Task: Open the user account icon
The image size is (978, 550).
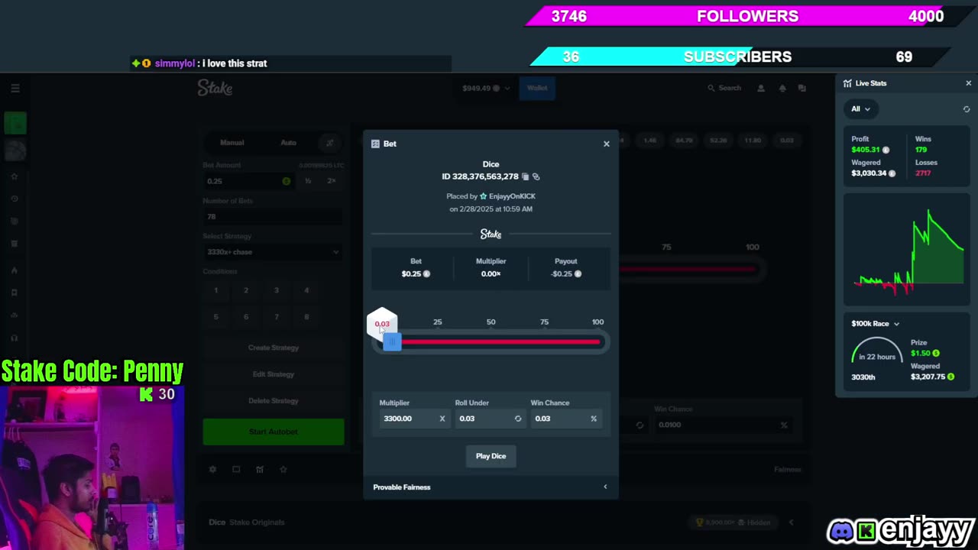Action: click(761, 89)
